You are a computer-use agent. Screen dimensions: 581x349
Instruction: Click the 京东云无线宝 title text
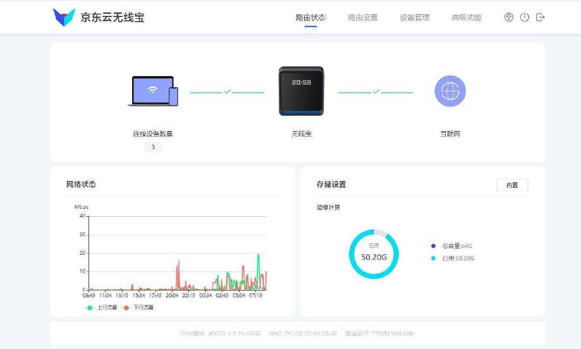coord(112,18)
